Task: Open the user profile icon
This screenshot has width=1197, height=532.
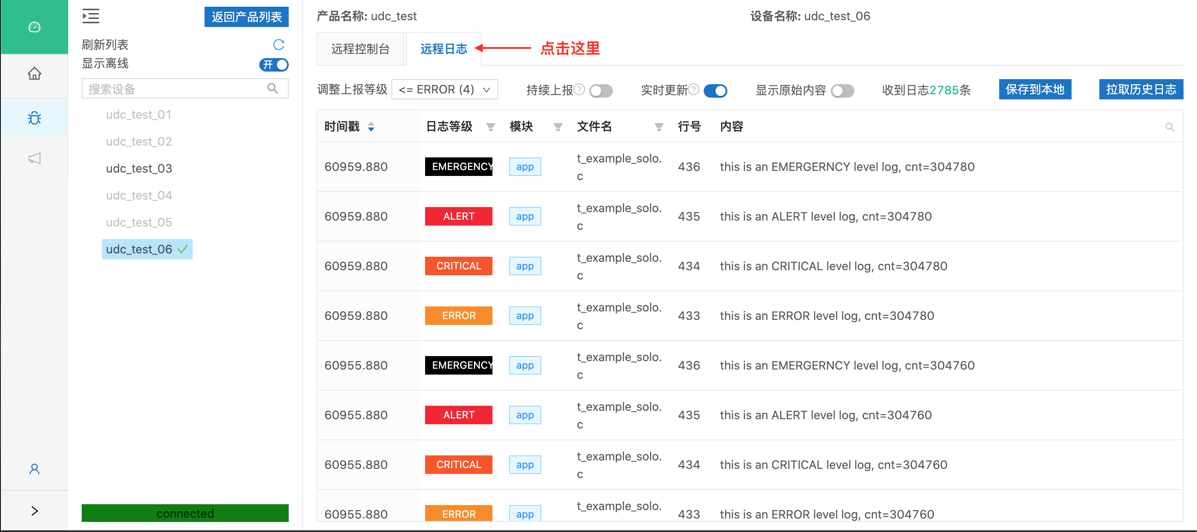Action: click(35, 469)
